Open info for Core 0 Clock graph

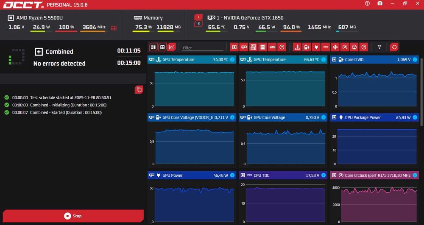point(415,175)
